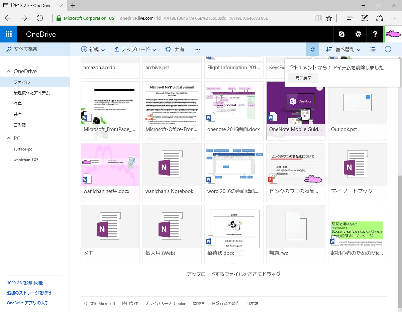The image size is (402, 312).
Task: Open the app launcher waffle icon
Action: point(9,34)
